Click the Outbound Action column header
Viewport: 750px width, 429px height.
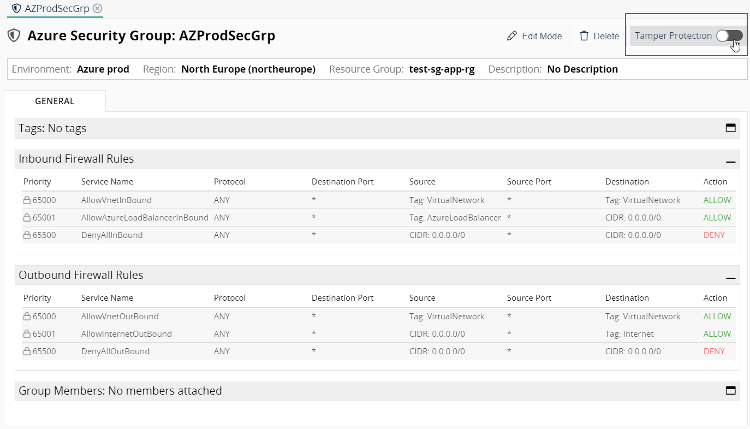coord(715,298)
